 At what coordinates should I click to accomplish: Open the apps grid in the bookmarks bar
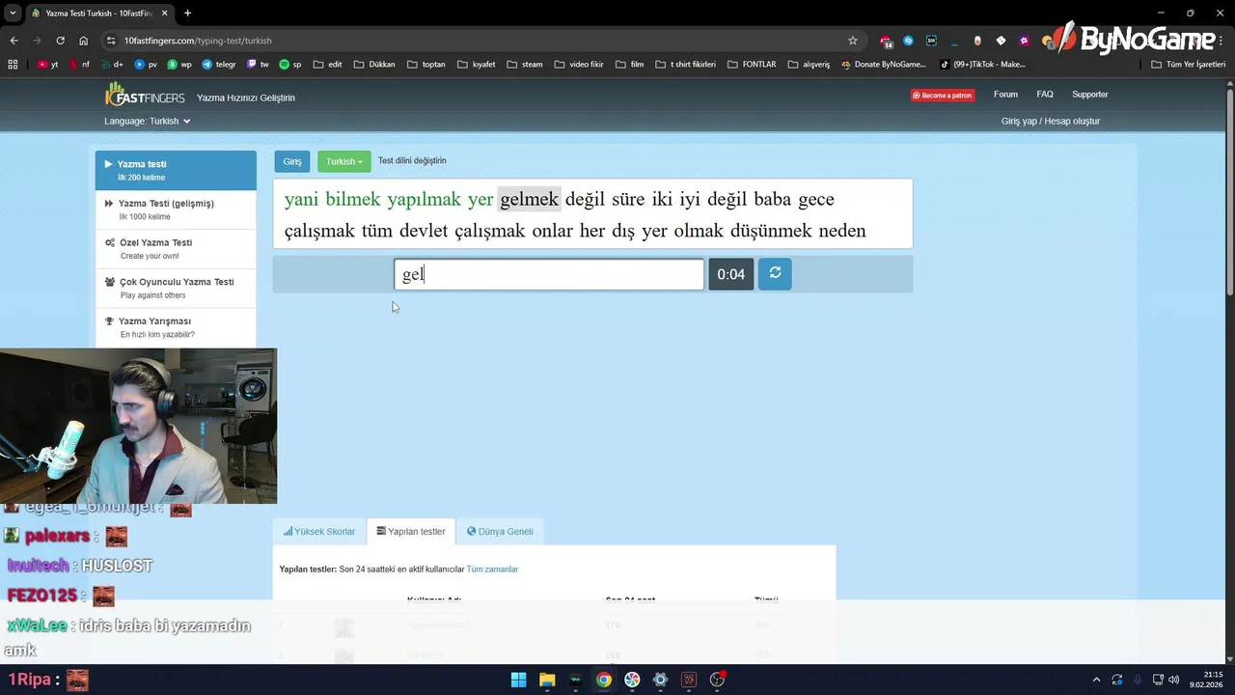click(x=13, y=65)
